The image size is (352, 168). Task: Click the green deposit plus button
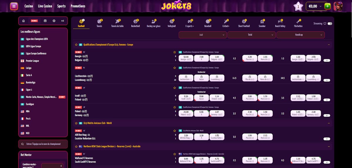pos(328,6)
